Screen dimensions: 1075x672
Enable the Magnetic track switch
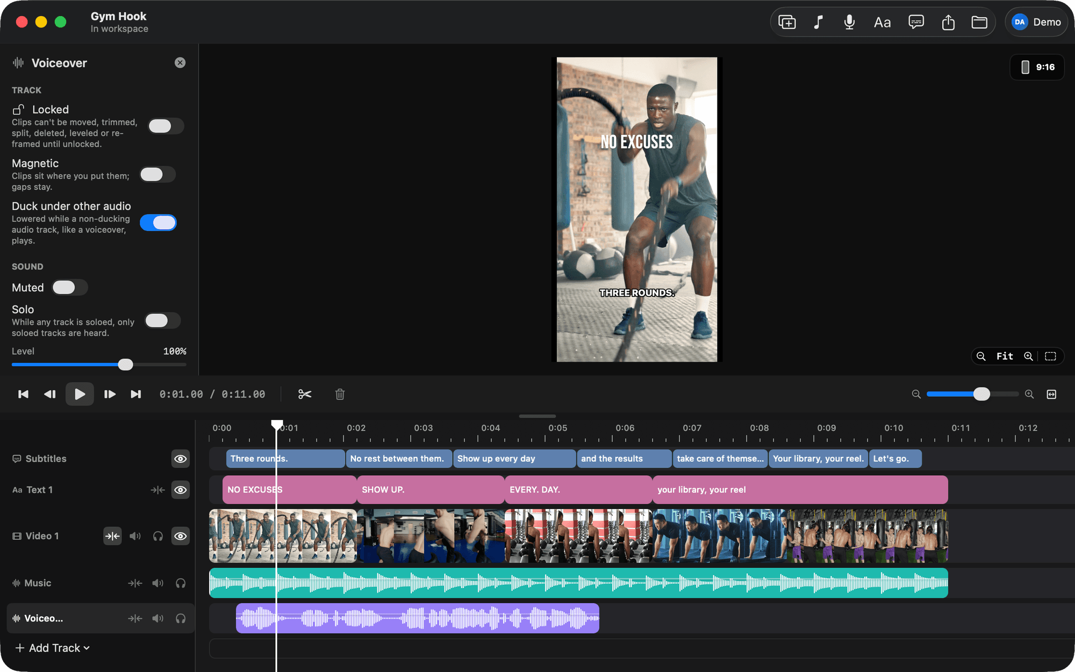[158, 174]
